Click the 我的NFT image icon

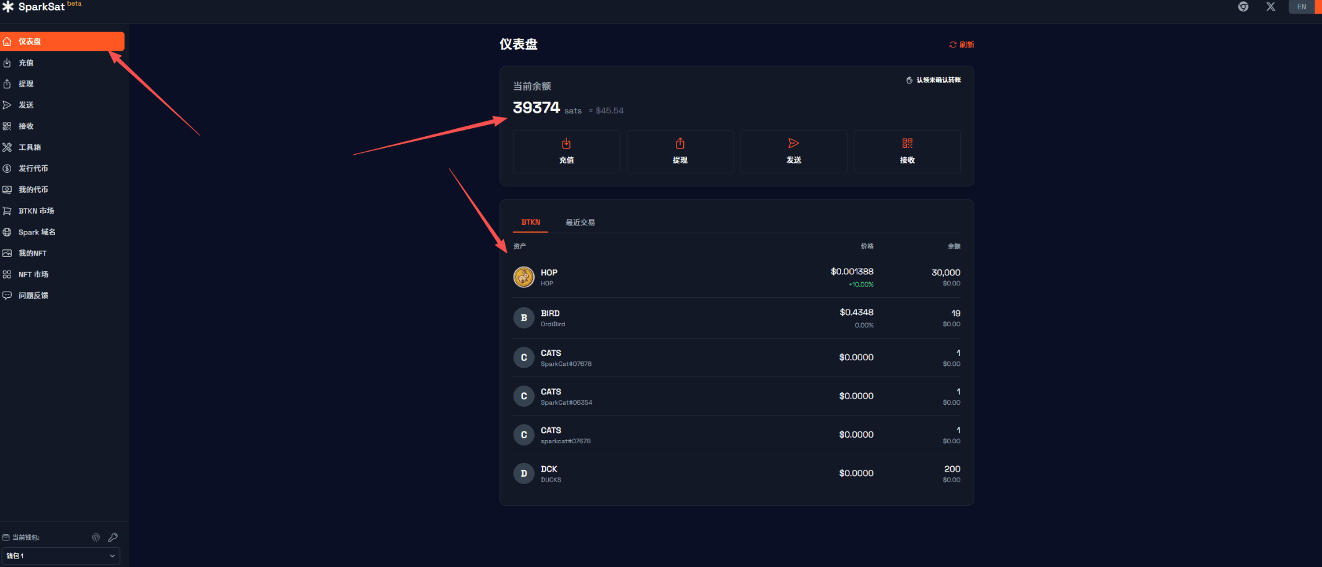(x=7, y=253)
